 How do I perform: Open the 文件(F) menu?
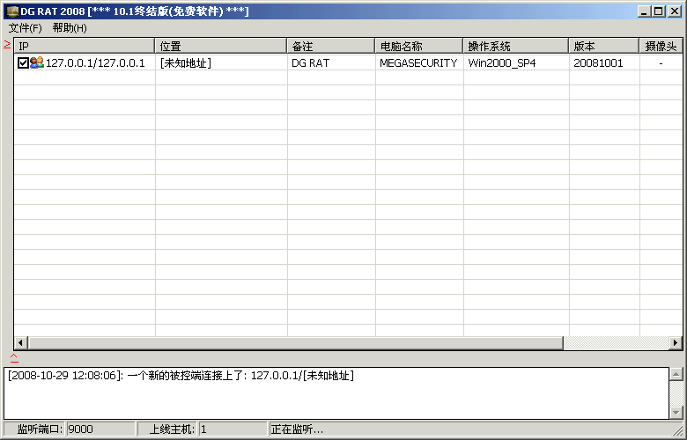tap(26, 28)
